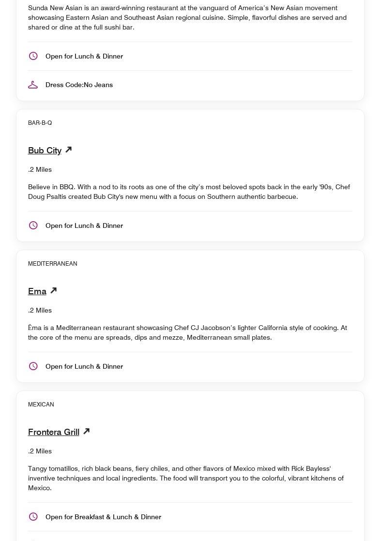Click Bub City's Open for Lunch & Dinner text

point(84,225)
